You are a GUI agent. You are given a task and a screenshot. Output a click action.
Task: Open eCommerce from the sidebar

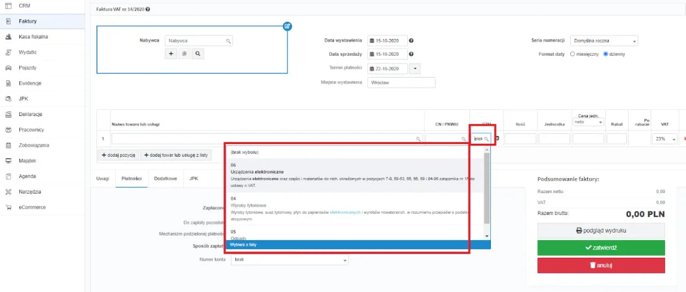click(32, 207)
